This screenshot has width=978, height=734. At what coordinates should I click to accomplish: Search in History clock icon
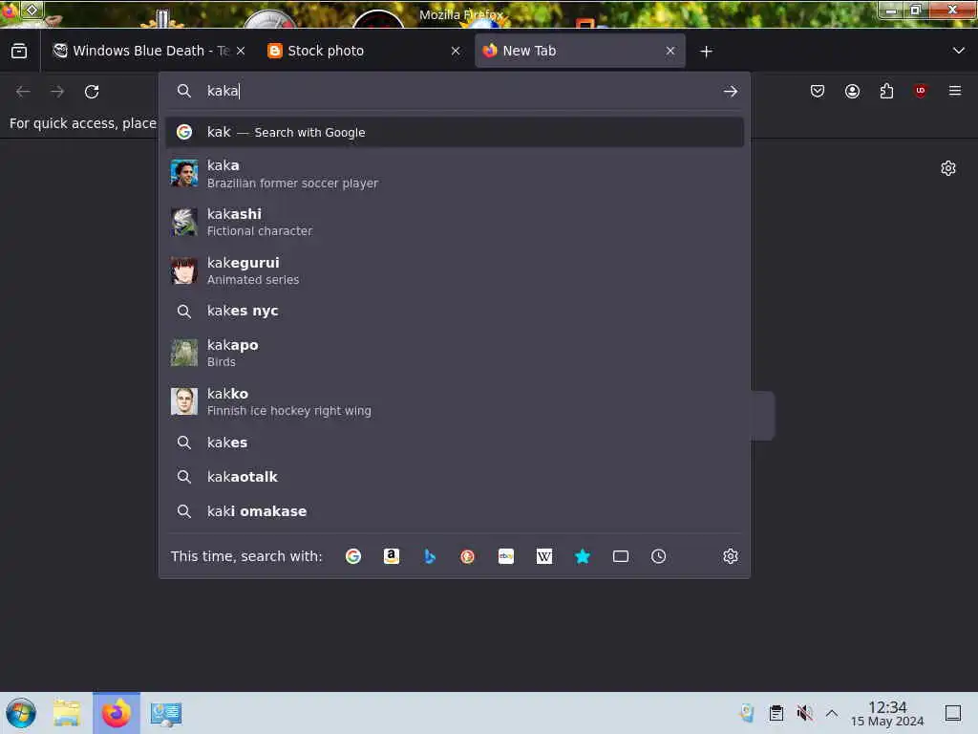coord(659,556)
